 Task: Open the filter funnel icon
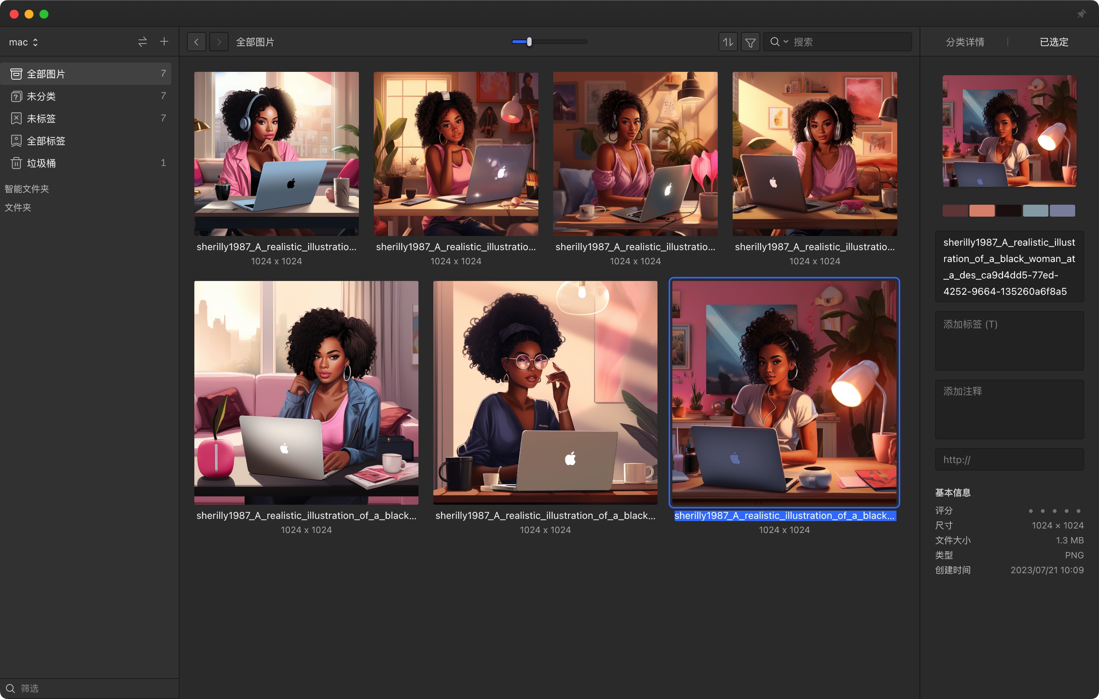[x=750, y=42]
